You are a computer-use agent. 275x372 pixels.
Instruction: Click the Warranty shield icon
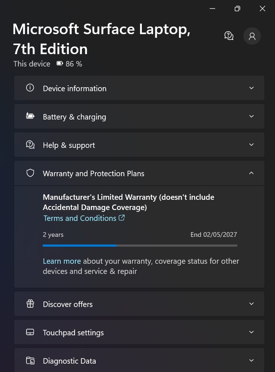30,173
